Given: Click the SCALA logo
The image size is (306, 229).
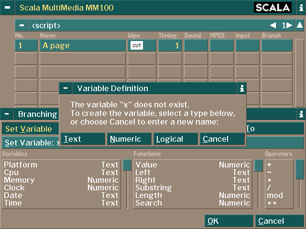Looking at the screenshot, I should tap(273, 8).
